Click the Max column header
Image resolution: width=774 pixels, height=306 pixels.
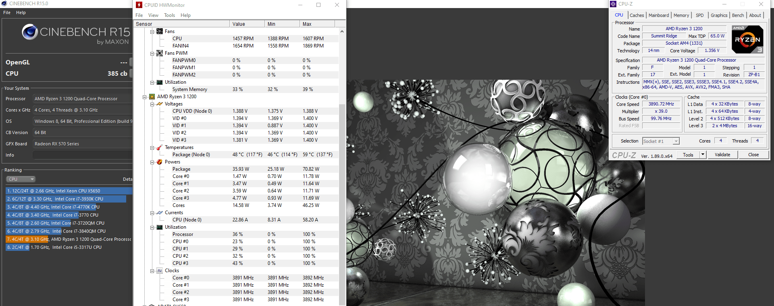(x=317, y=24)
